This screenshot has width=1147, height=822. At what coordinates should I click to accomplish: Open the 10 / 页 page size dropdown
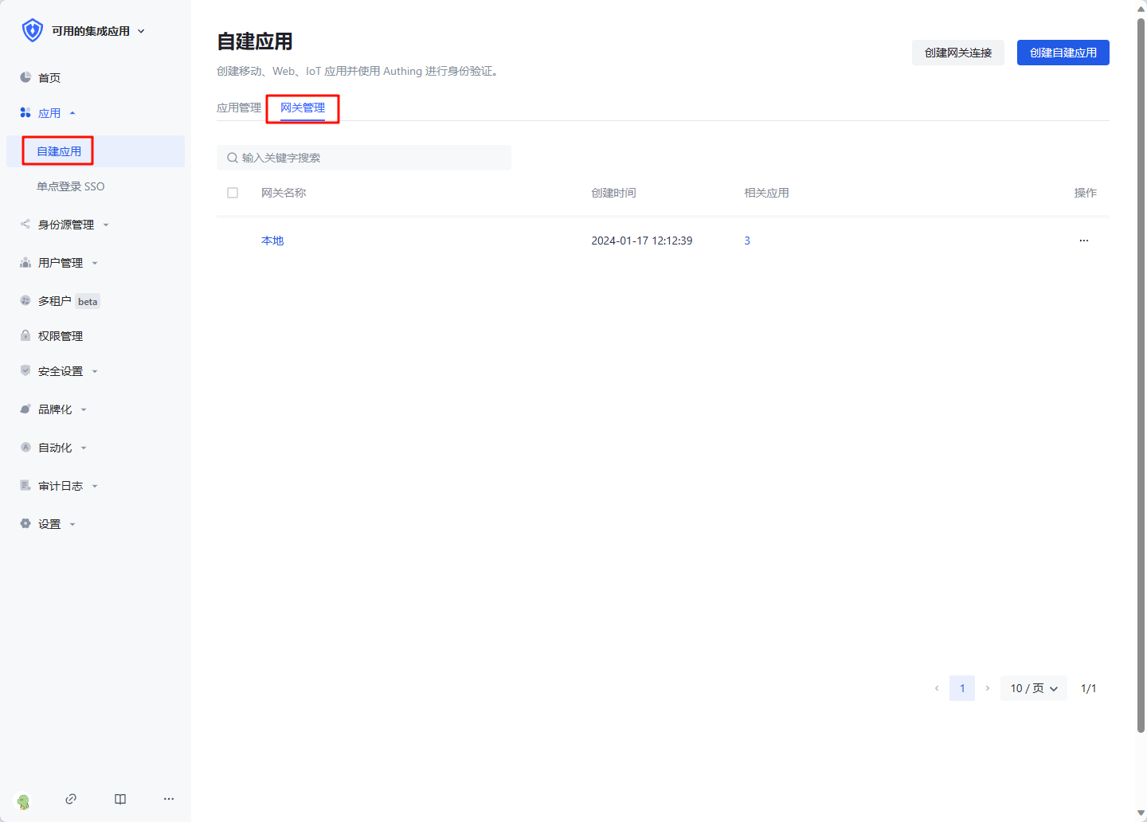[x=1033, y=688]
